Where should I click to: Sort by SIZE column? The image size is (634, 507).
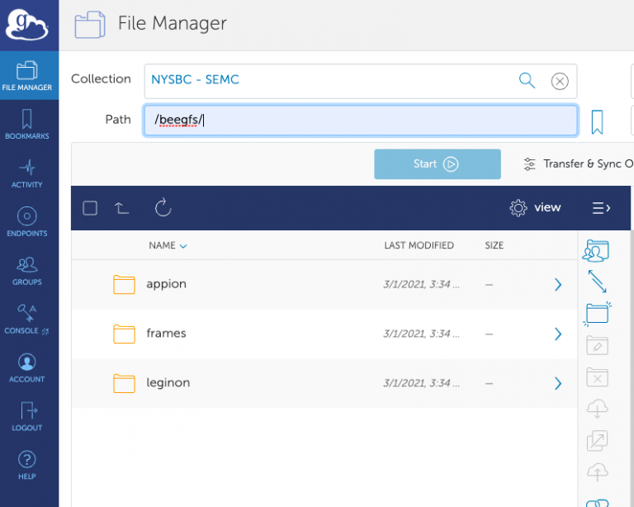coord(494,245)
